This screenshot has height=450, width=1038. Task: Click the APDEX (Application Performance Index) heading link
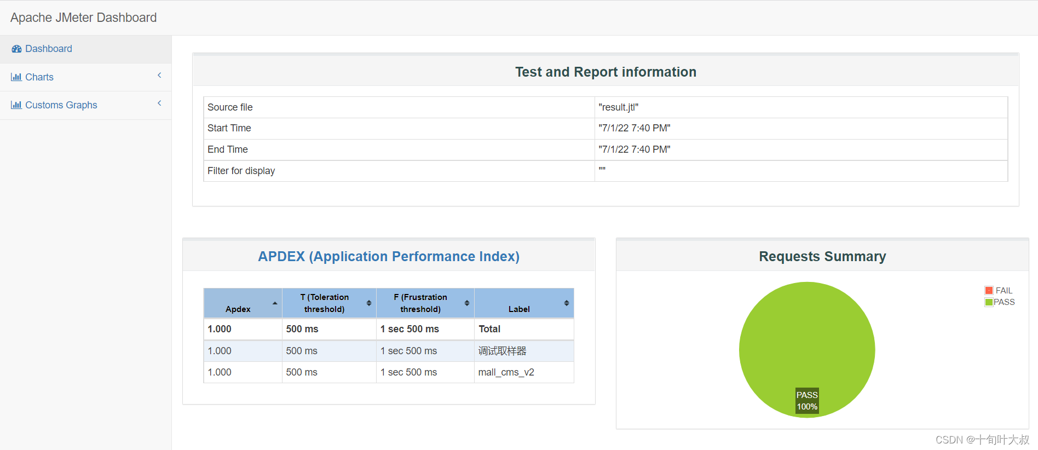(x=389, y=256)
